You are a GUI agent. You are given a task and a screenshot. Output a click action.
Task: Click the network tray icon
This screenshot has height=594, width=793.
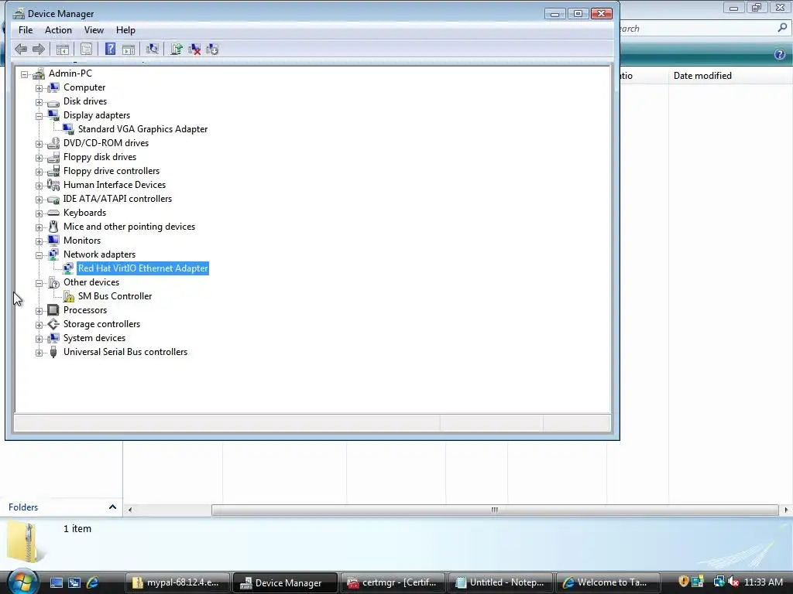(x=719, y=582)
